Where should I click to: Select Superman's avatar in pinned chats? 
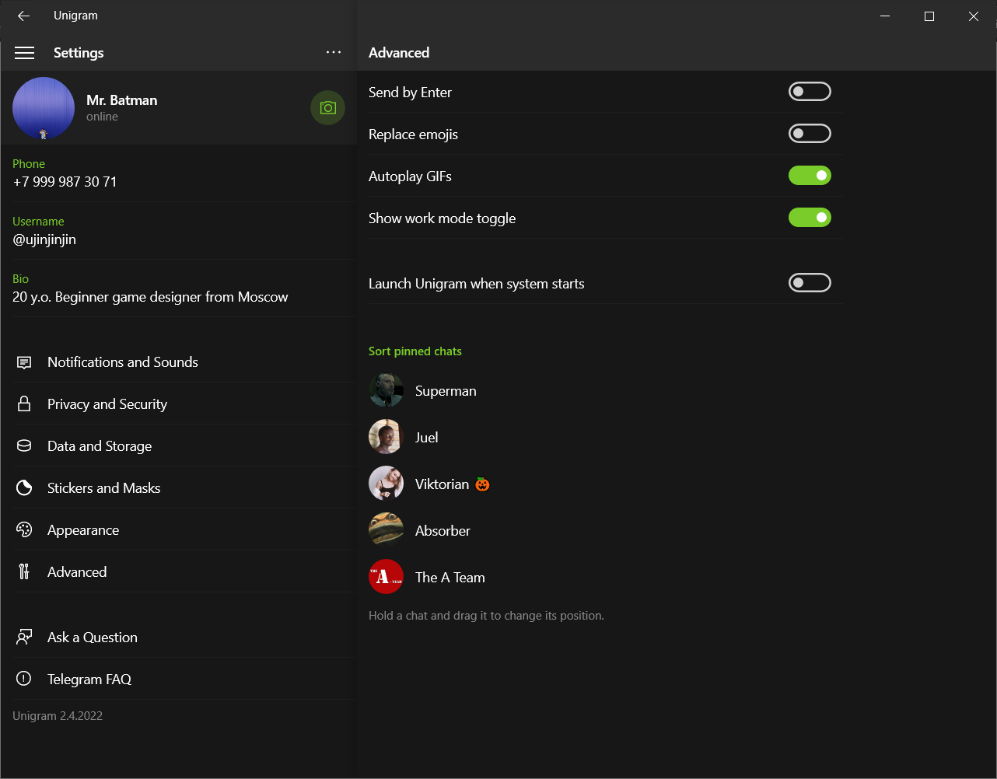click(386, 390)
